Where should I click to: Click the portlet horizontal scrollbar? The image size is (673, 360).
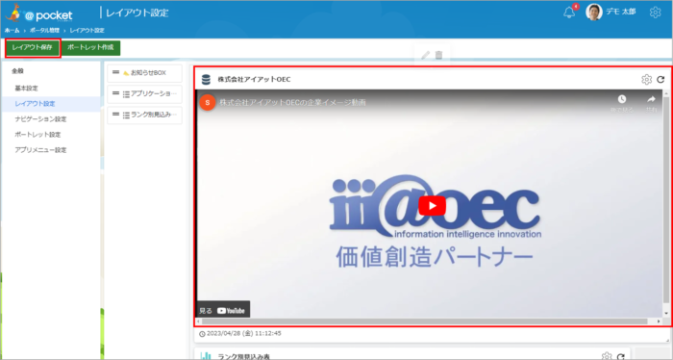click(x=425, y=321)
